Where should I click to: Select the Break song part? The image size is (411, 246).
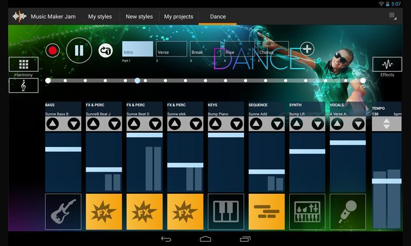pos(206,49)
